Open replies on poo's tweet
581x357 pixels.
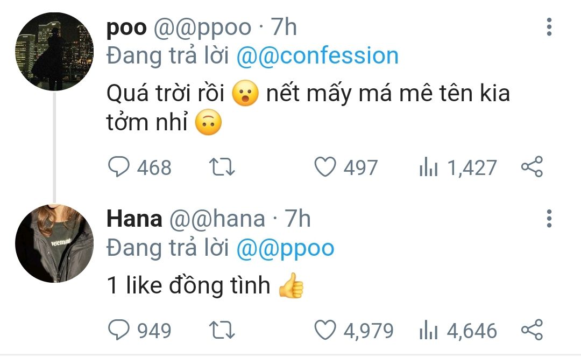click(139, 167)
